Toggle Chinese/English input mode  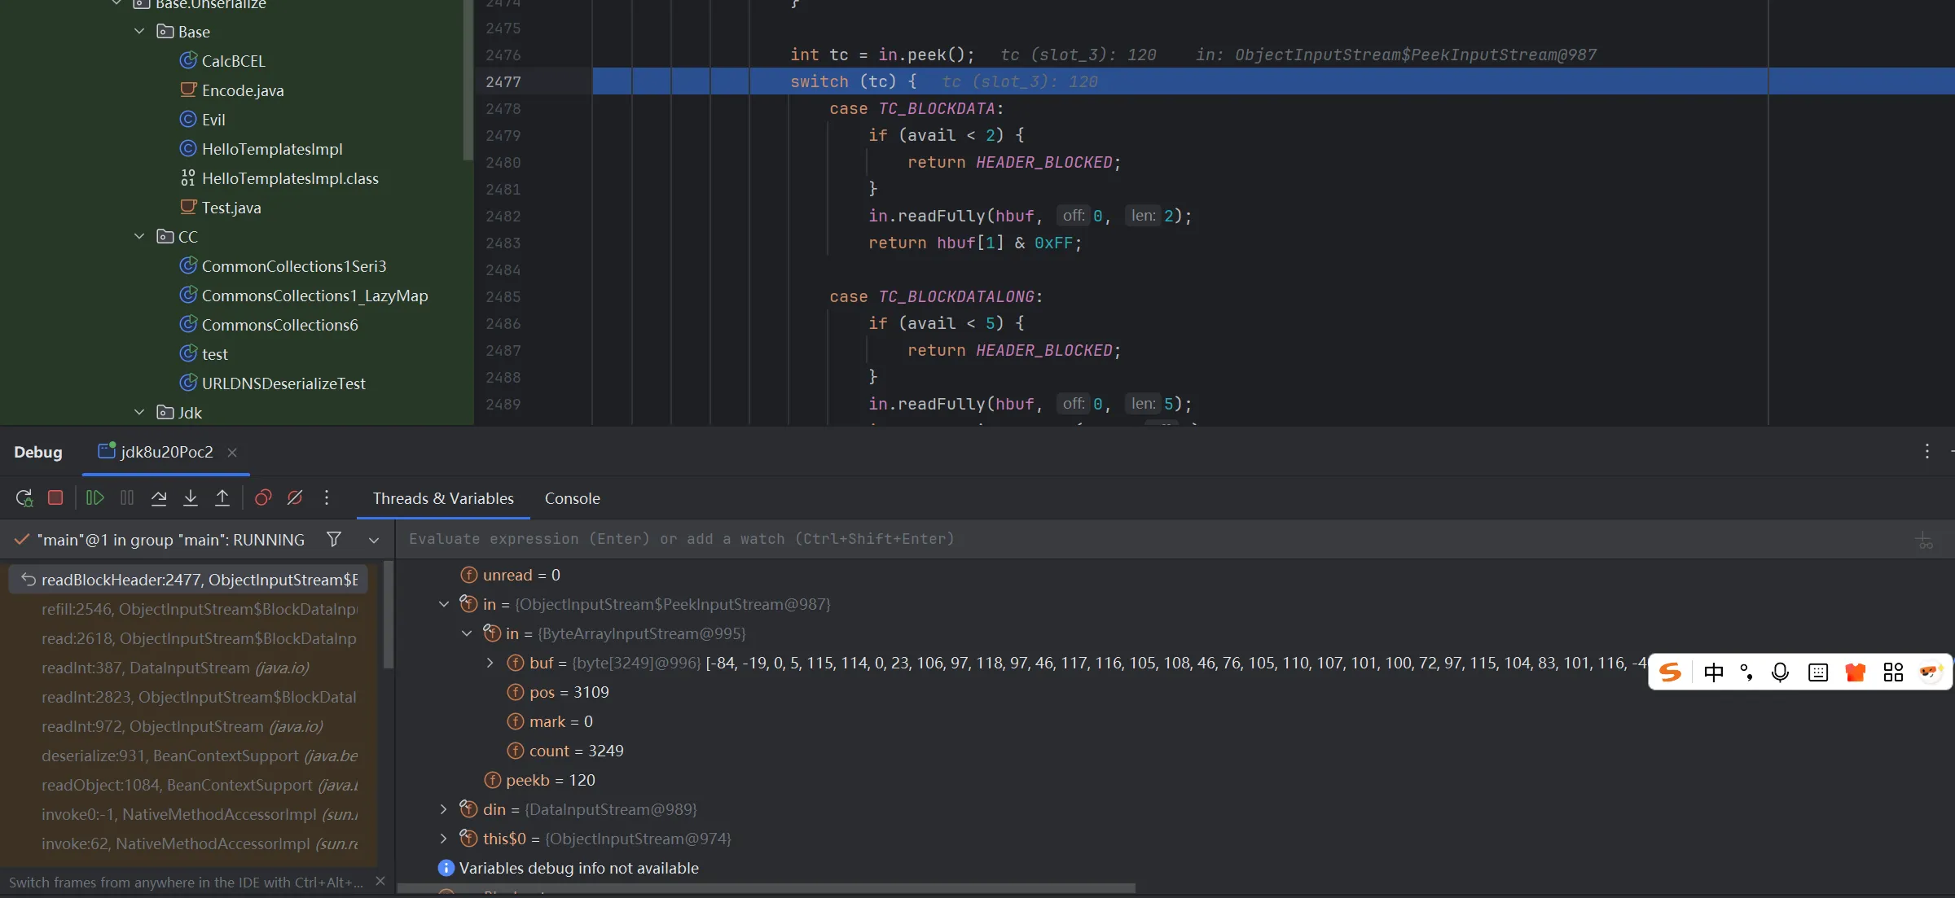pos(1713,672)
